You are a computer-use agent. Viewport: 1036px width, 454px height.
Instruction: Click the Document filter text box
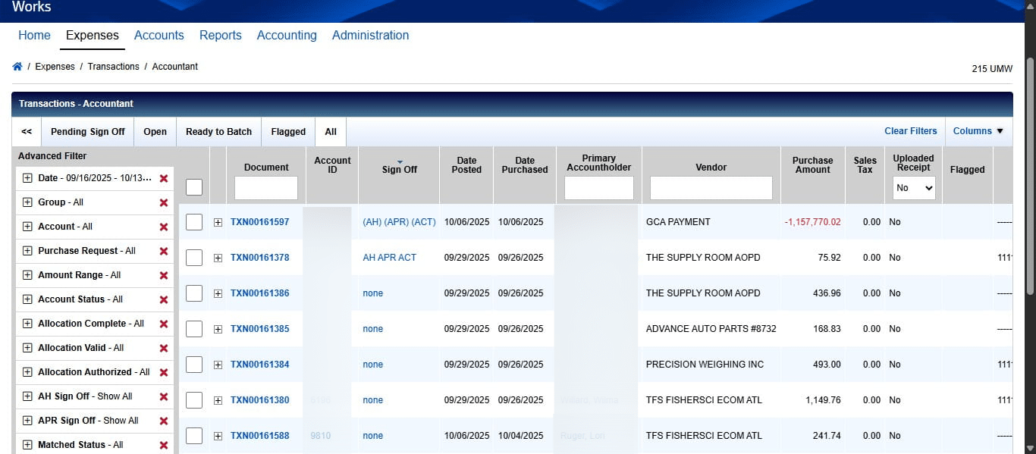266,188
